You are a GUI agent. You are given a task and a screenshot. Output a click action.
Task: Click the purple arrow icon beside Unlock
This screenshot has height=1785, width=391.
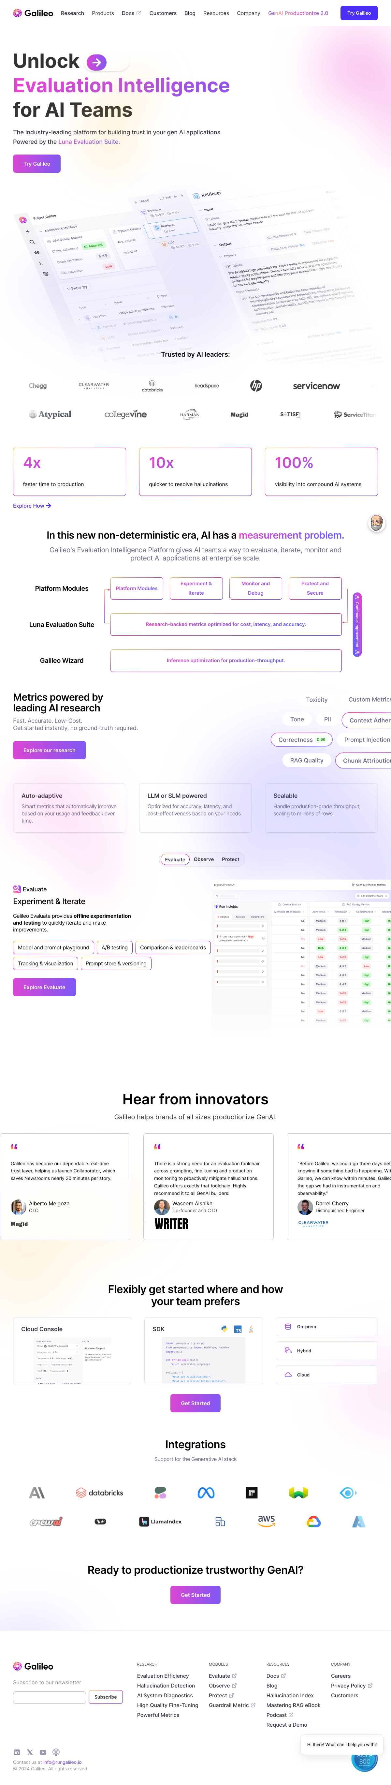coord(97,62)
